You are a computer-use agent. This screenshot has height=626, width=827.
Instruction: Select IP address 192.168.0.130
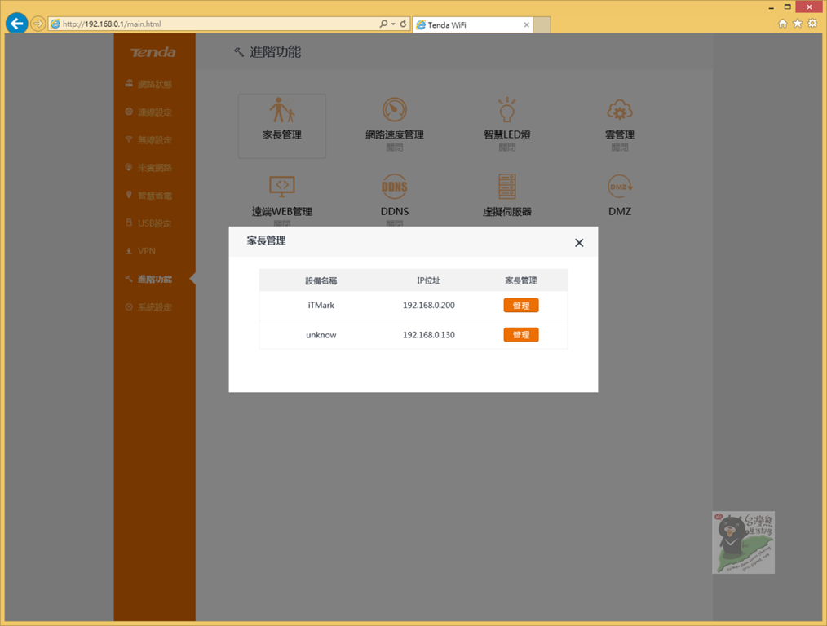(x=428, y=335)
